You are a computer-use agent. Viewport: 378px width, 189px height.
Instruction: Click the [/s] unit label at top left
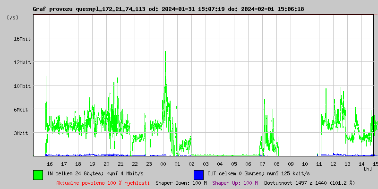click(x=12, y=17)
